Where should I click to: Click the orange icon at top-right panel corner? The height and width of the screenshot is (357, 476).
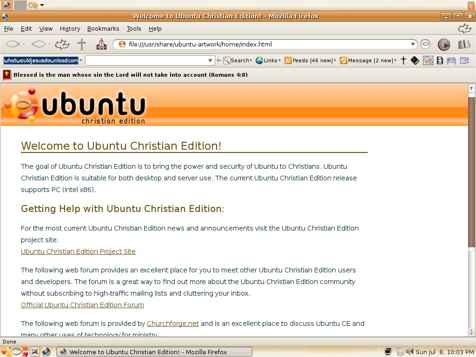pos(471,5)
